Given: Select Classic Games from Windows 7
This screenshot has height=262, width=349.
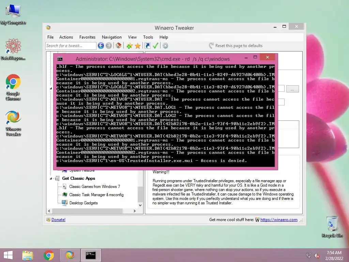Looking at the screenshot, I should tap(95, 187).
